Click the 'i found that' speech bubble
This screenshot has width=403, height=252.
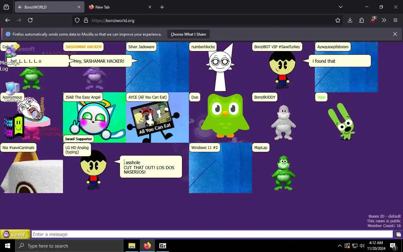[340, 61]
